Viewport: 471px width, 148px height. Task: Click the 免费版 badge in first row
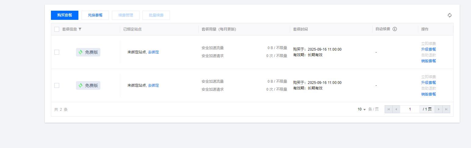[88, 52]
